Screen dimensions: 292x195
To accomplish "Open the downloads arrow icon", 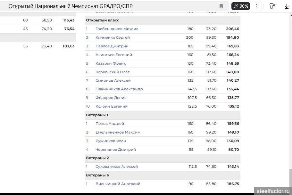I will pyautogui.click(x=287, y=6).
